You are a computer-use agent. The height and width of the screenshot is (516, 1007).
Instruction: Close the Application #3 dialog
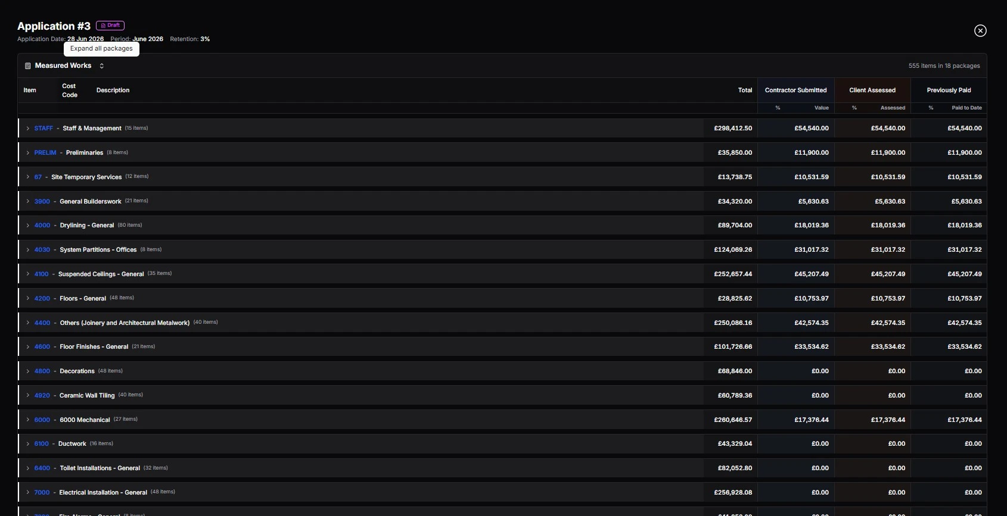(x=980, y=31)
